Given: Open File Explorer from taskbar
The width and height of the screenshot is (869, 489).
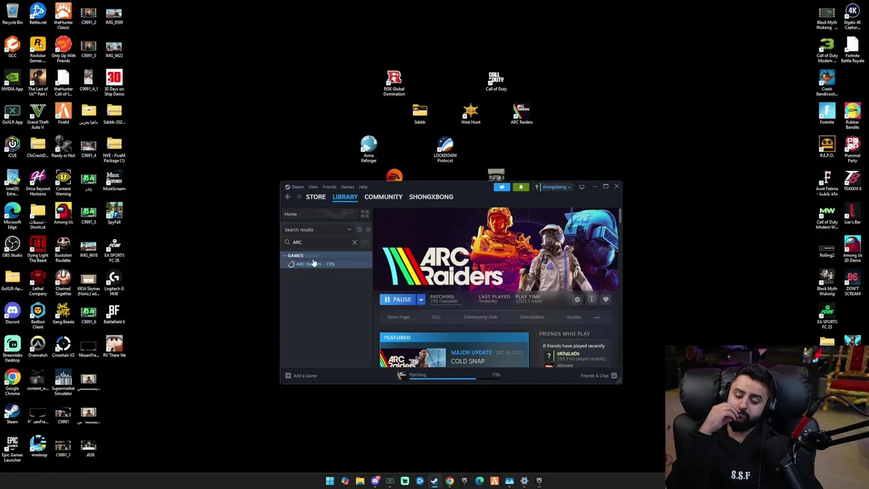Looking at the screenshot, I should (x=360, y=482).
